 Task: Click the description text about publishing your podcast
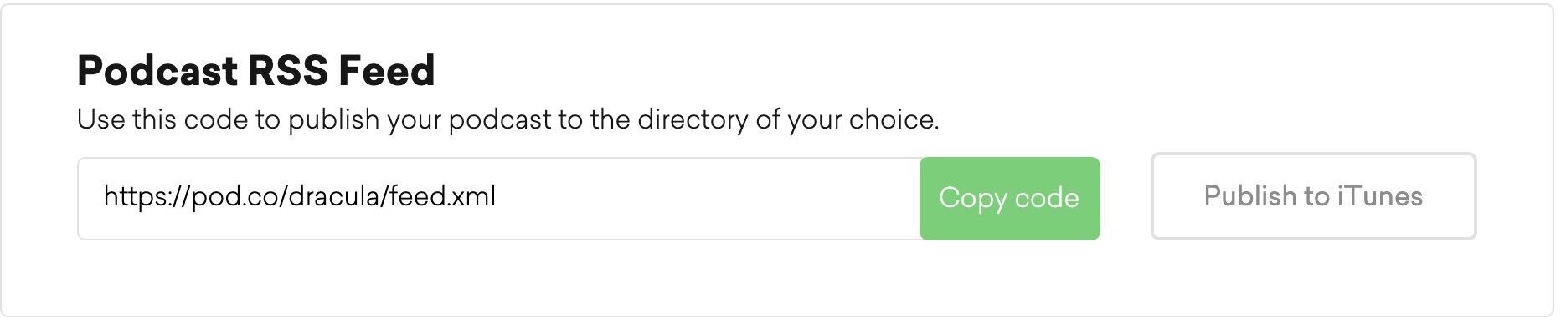pyautogui.click(x=507, y=120)
